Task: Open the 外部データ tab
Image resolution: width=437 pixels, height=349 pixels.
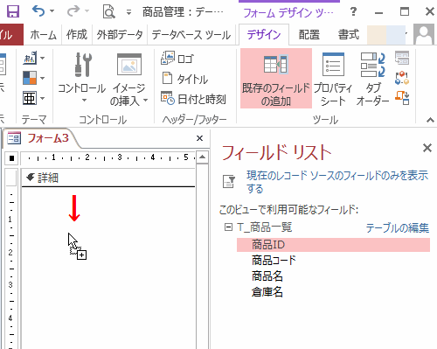Action: click(x=120, y=35)
